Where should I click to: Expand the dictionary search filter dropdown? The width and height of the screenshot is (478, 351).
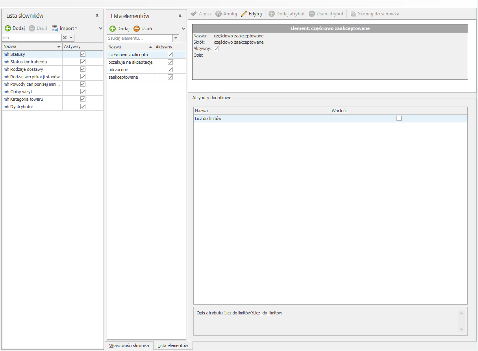coord(71,38)
